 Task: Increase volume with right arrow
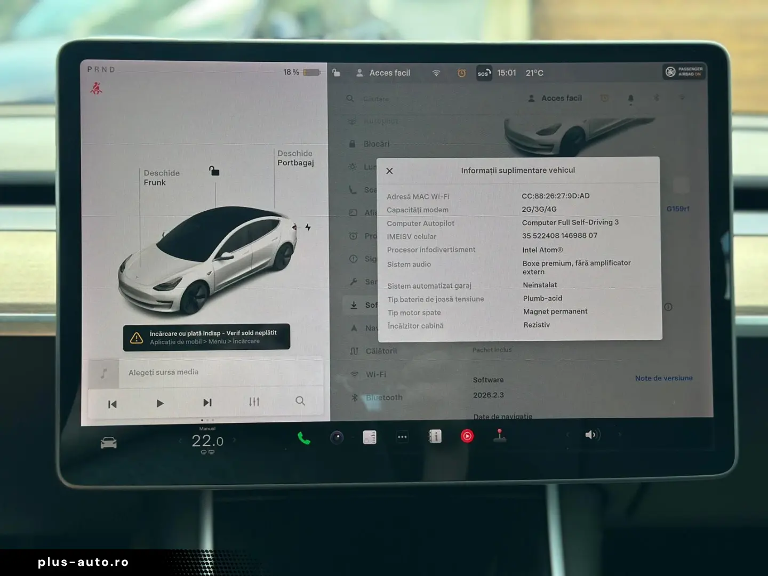(620, 434)
